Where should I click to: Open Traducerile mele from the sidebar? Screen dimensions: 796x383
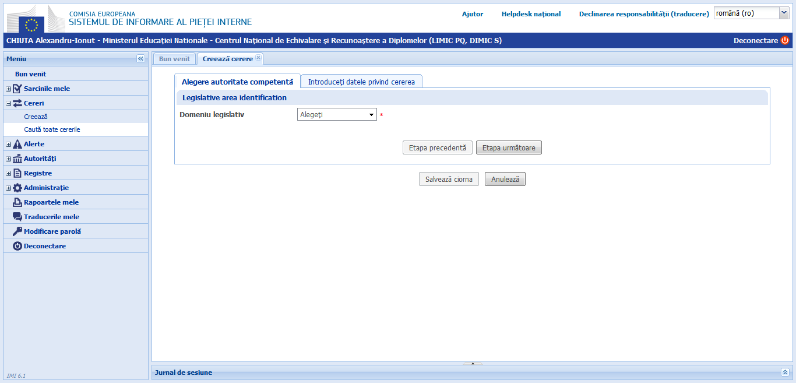[x=51, y=217]
